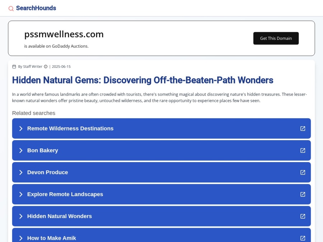
Task: Click the chevron beside Bon Bakery
Action: (20, 151)
